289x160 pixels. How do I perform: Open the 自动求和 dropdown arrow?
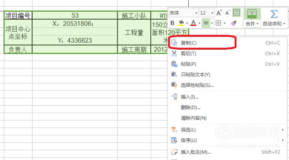(x=284, y=23)
